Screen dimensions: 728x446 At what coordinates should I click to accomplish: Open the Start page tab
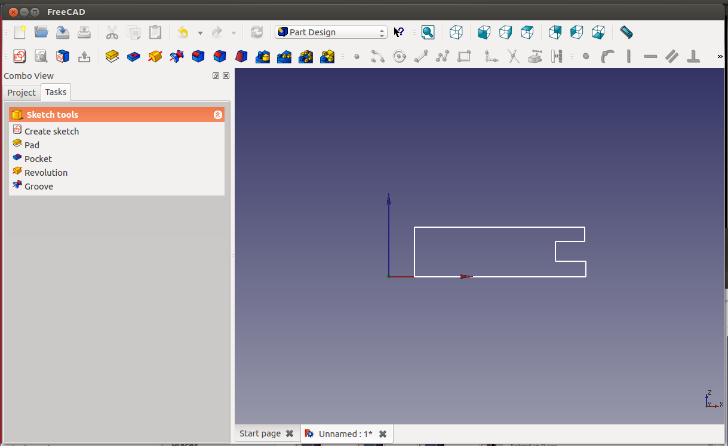pos(260,433)
